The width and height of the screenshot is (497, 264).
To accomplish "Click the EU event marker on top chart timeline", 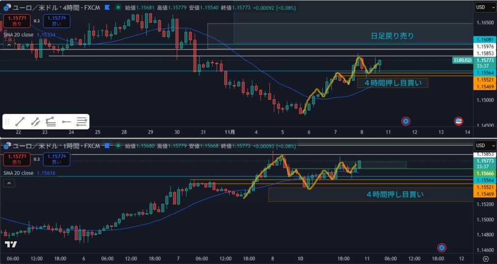I will pyautogui.click(x=406, y=121).
